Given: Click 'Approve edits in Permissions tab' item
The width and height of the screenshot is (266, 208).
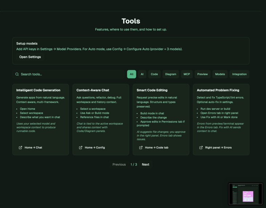Looking at the screenshot, I should point(161,123).
